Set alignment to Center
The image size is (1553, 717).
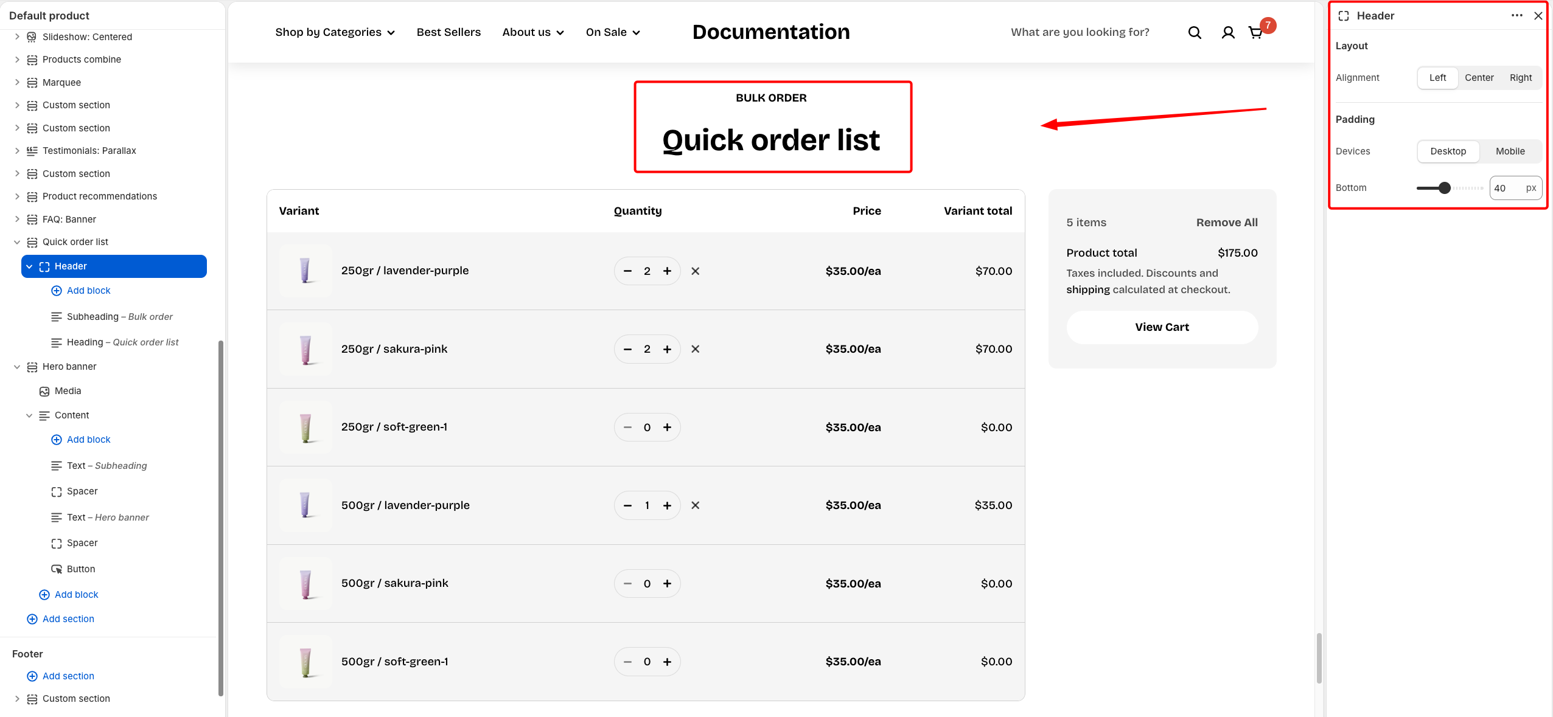[1479, 78]
